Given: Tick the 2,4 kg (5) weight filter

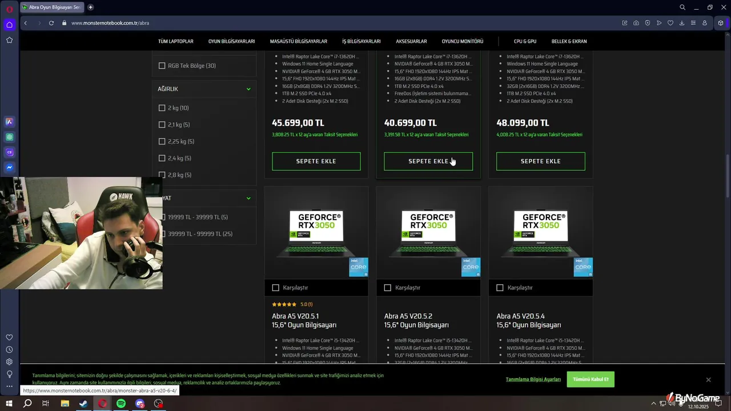Looking at the screenshot, I should 162,158.
